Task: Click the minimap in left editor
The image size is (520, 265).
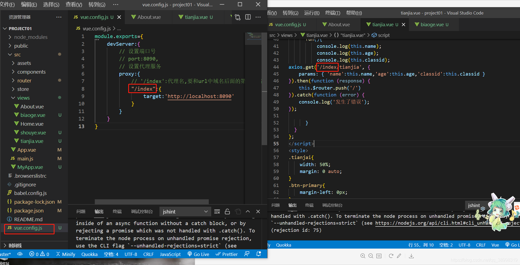Action: (x=254, y=38)
